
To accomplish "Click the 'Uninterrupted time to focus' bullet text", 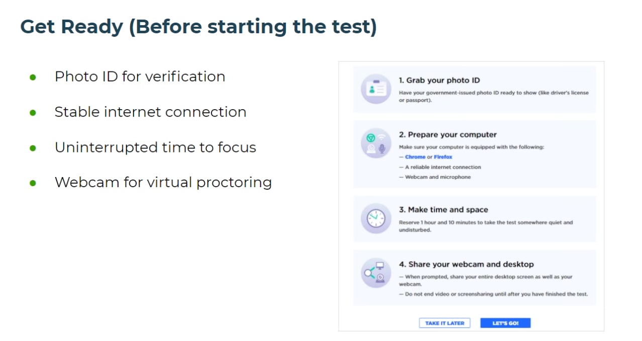I will 155,147.
